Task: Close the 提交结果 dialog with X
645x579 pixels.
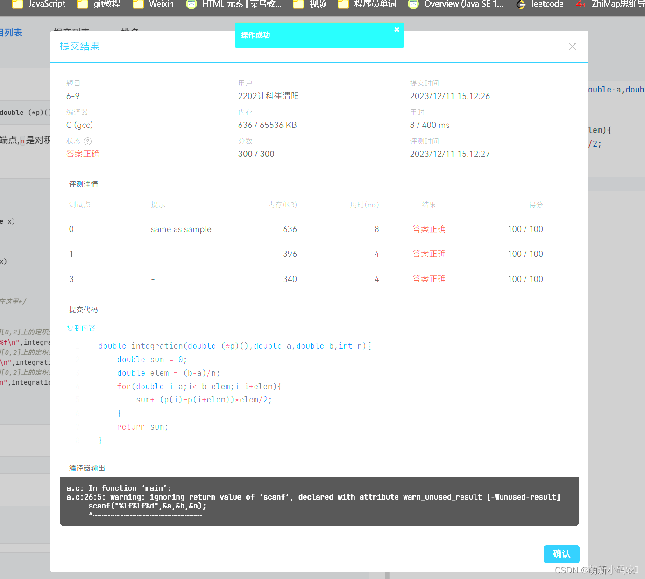Action: [572, 47]
